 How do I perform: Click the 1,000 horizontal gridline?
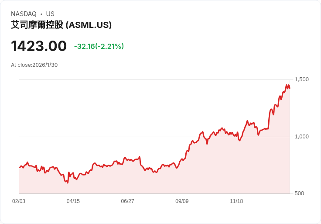pos(154,137)
